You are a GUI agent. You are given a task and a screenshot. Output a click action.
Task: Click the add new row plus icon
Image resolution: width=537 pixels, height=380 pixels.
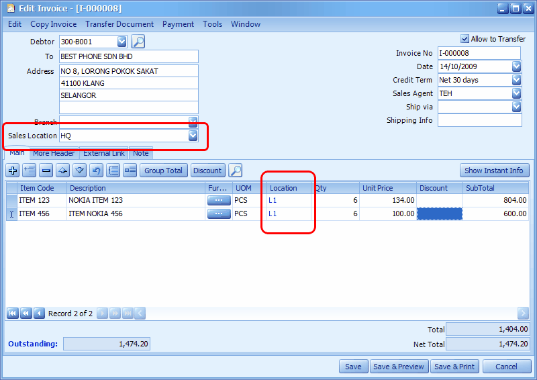point(13,171)
